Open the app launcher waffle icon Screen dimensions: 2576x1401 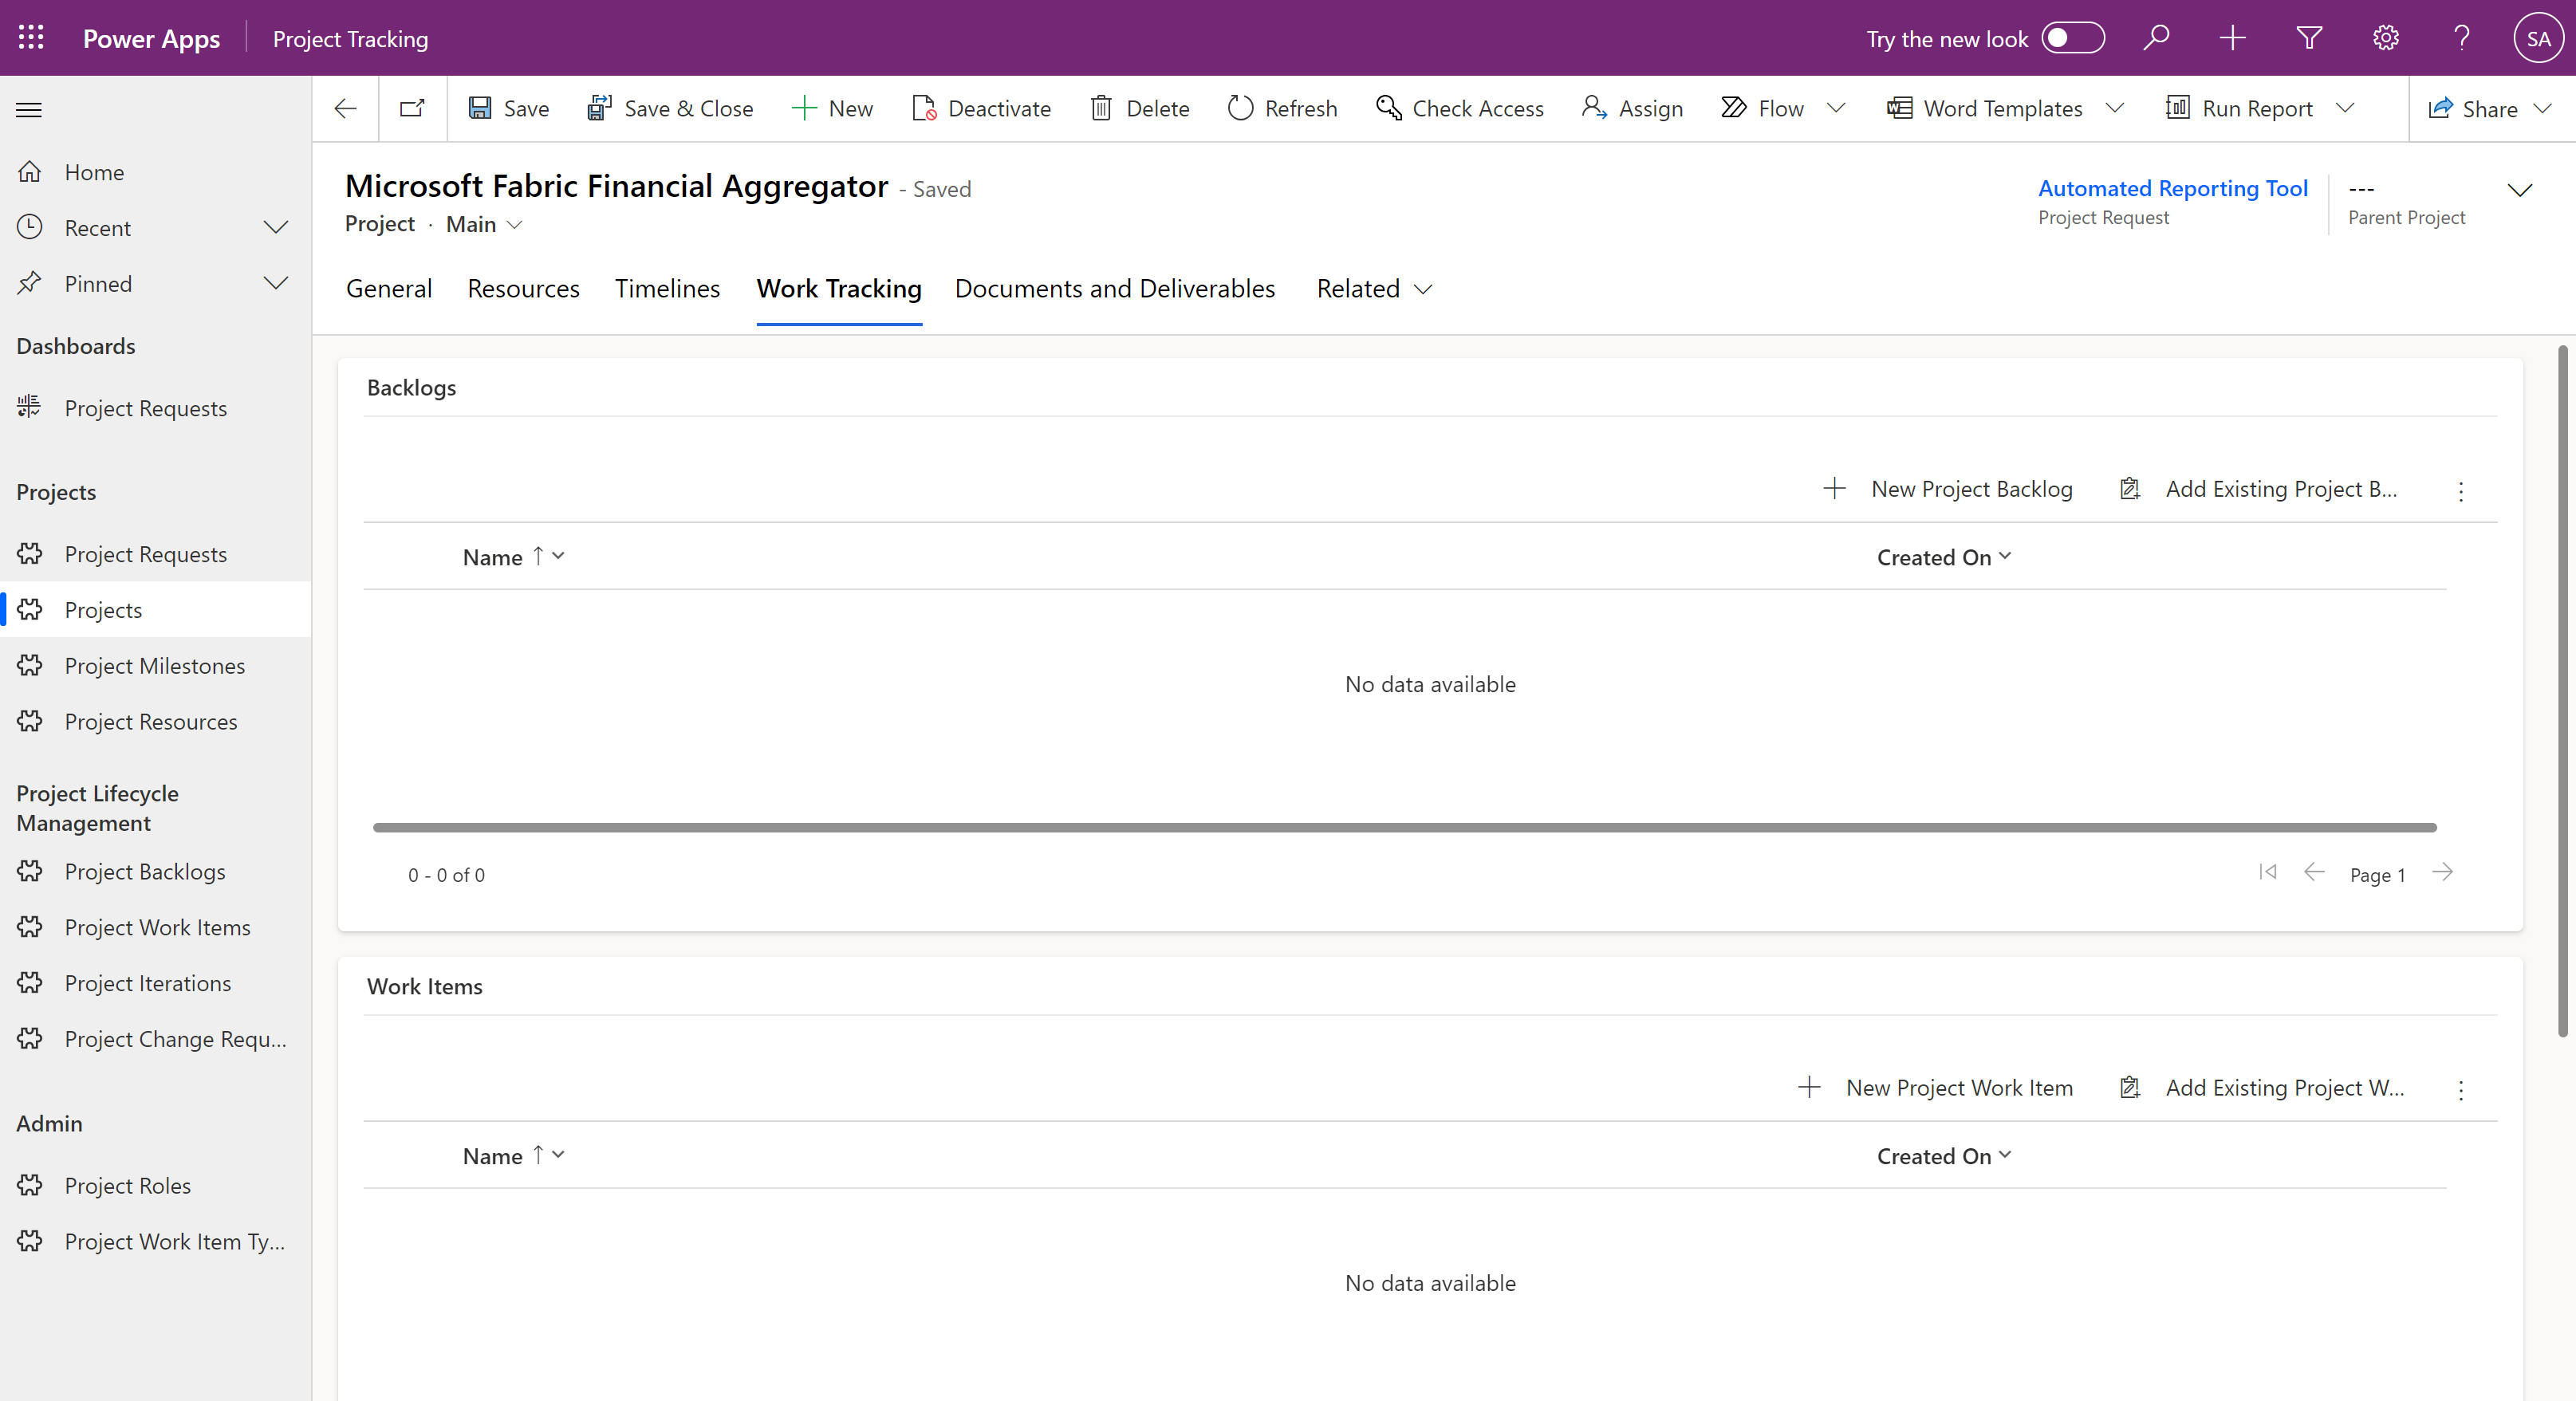click(31, 38)
